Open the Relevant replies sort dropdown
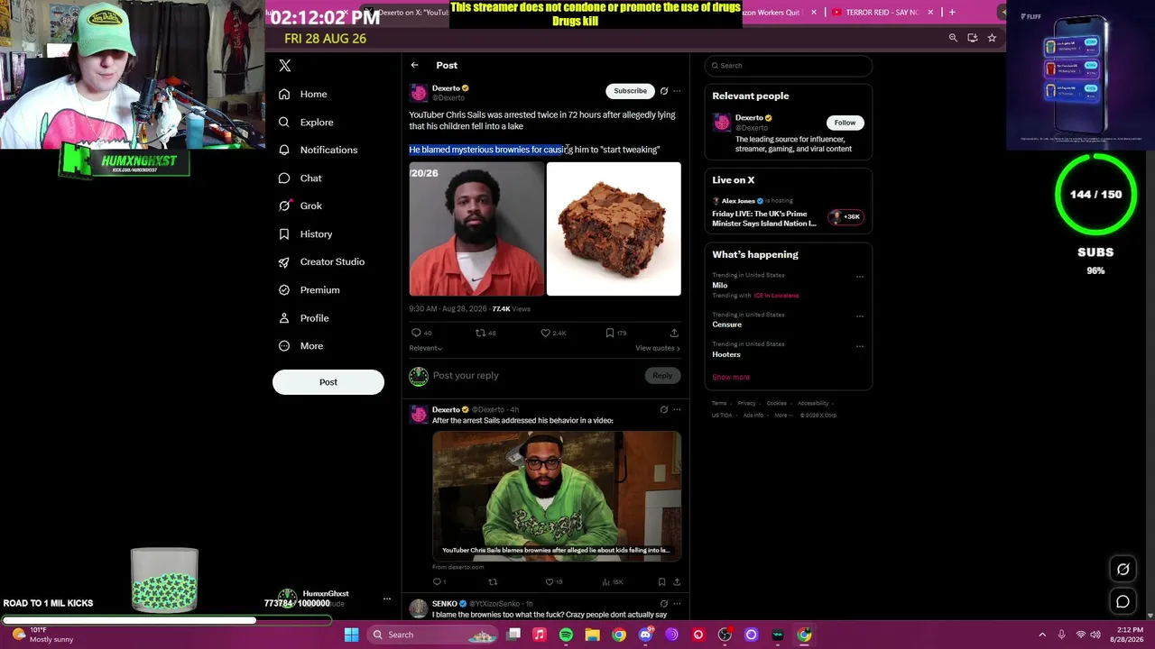This screenshot has height=649, width=1155. (426, 348)
